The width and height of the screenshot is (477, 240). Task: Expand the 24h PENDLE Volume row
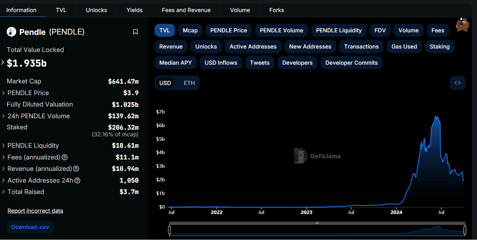click(x=3, y=116)
